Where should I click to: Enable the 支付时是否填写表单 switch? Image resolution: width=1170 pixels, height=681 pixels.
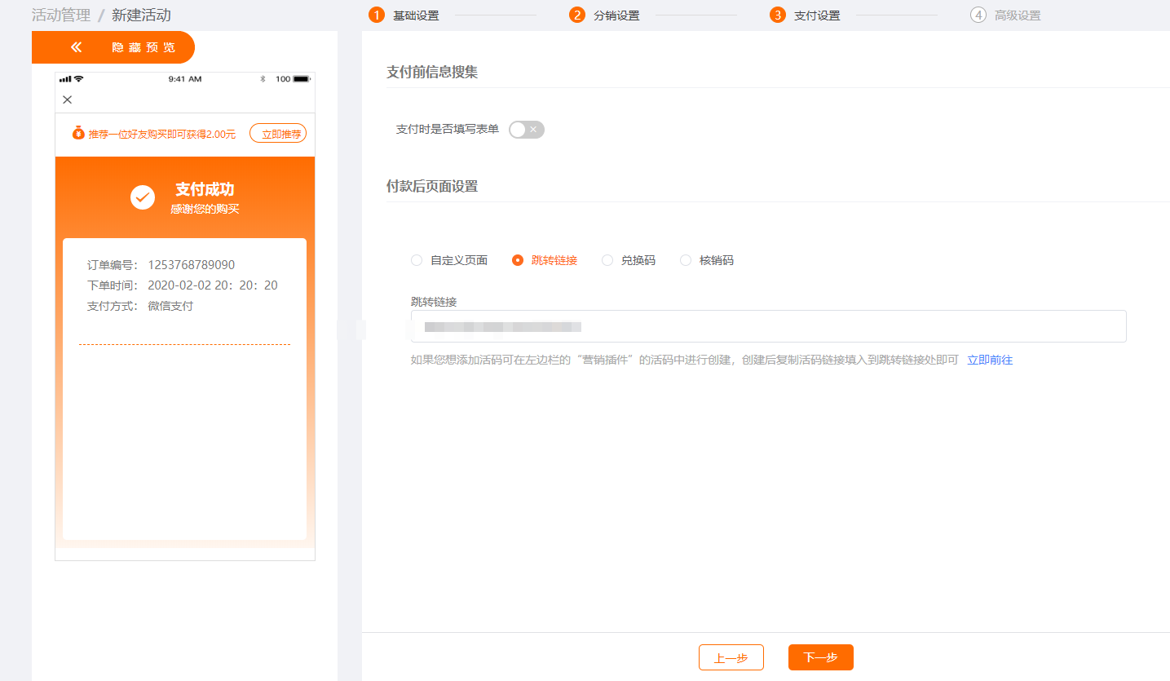(x=526, y=130)
